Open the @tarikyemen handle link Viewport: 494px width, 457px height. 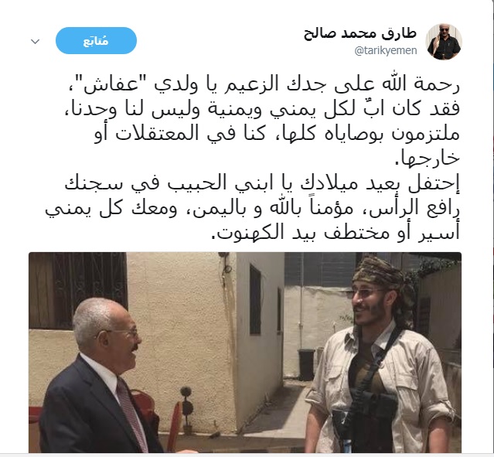tap(386, 50)
